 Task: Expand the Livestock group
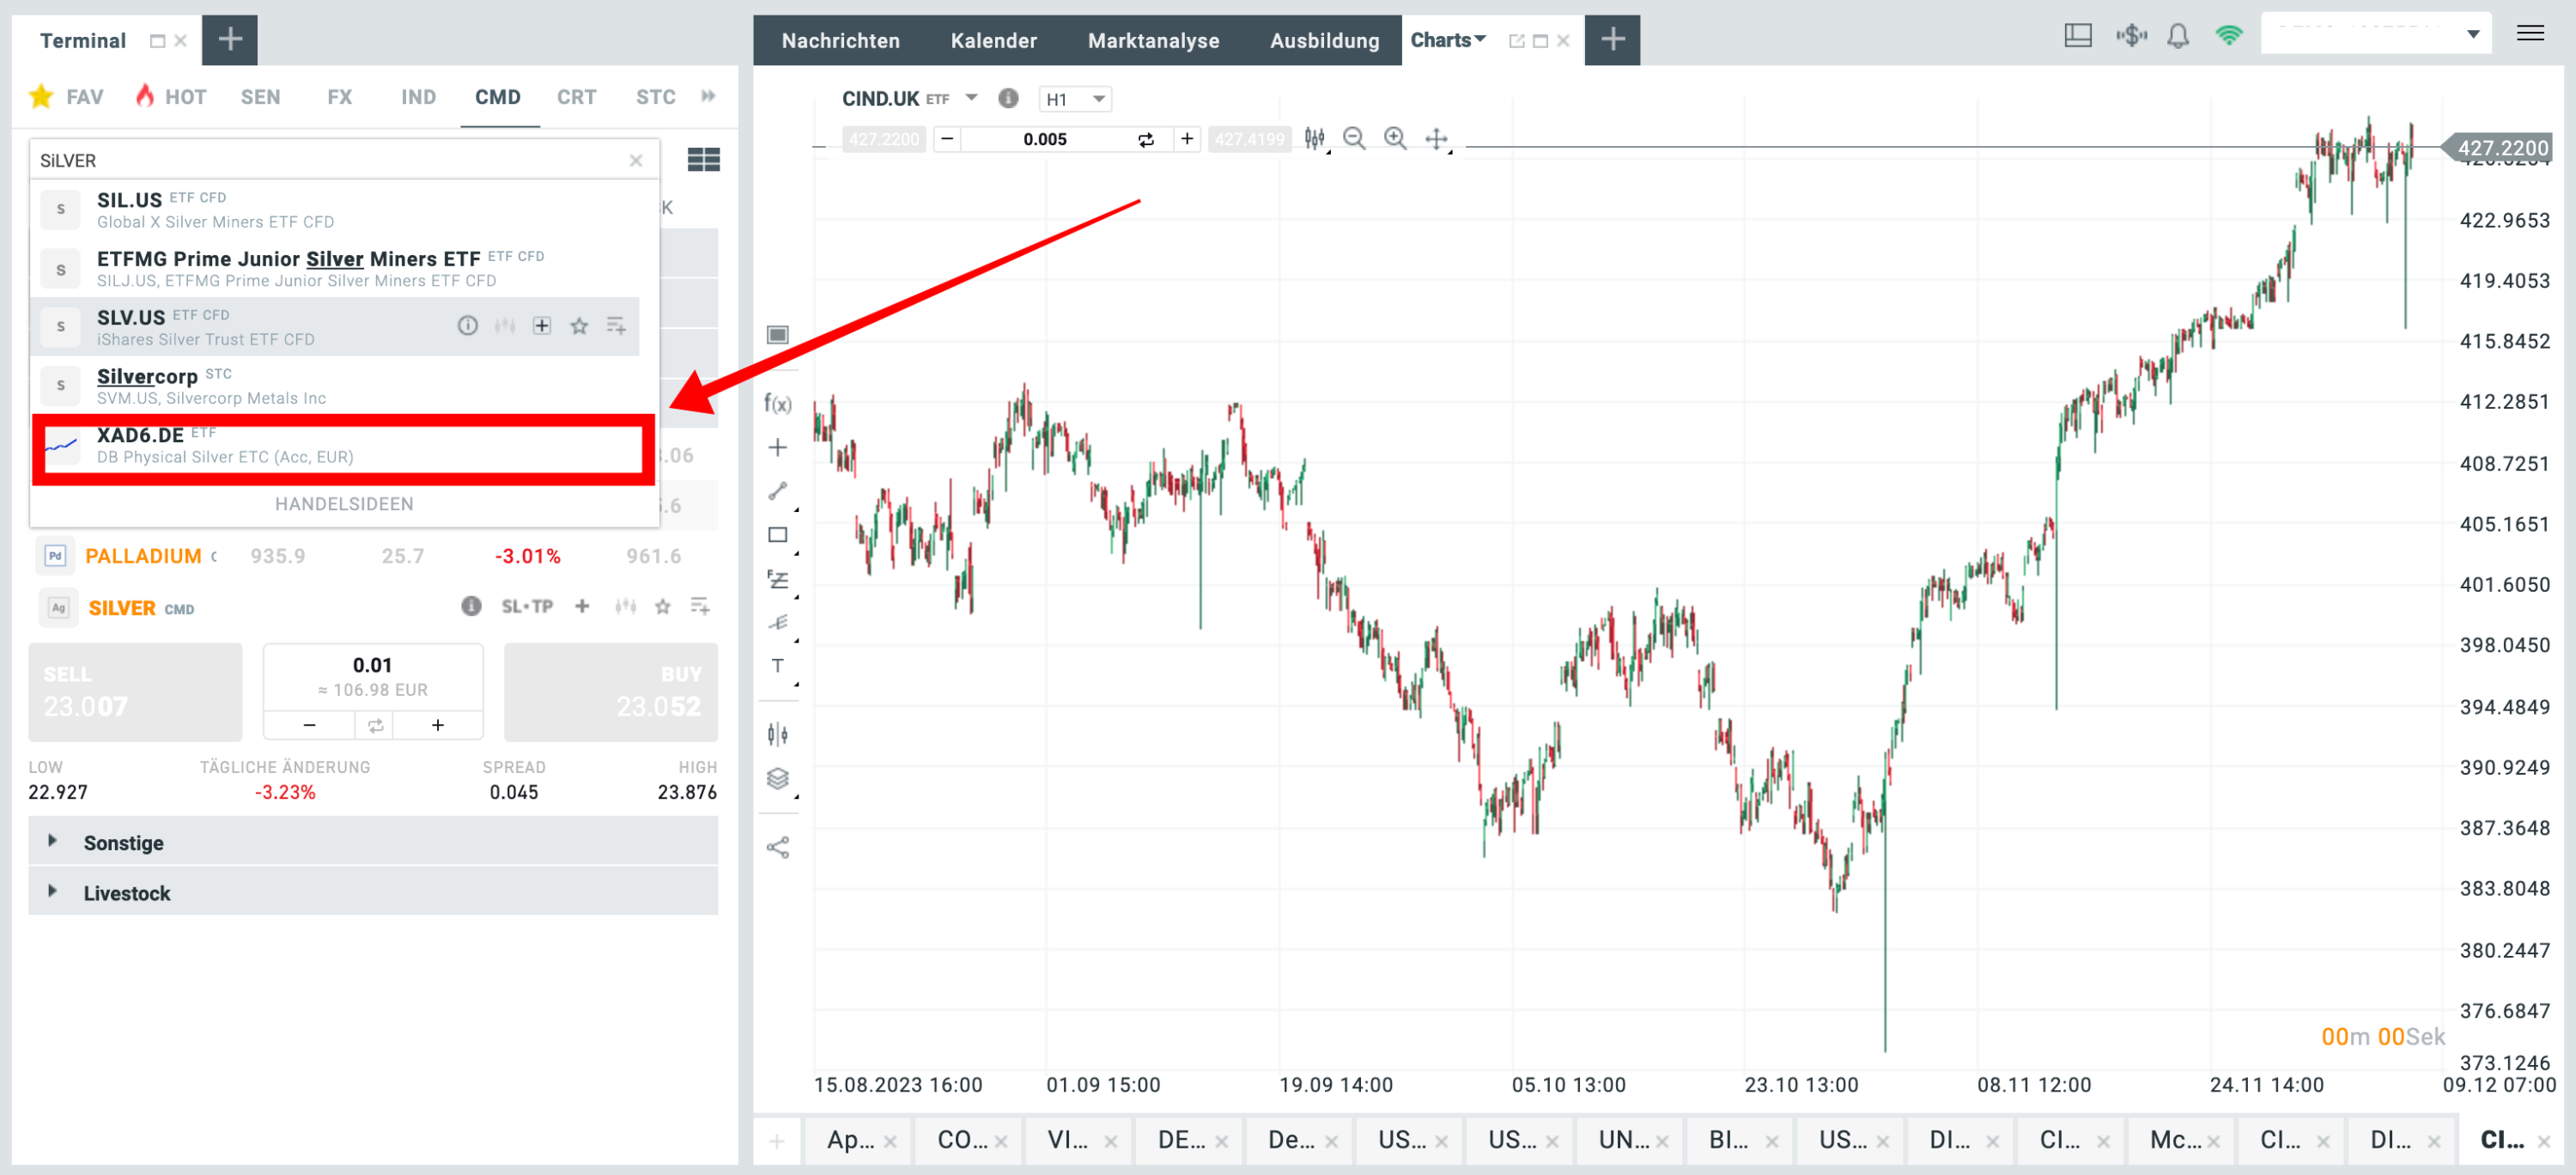[126, 893]
